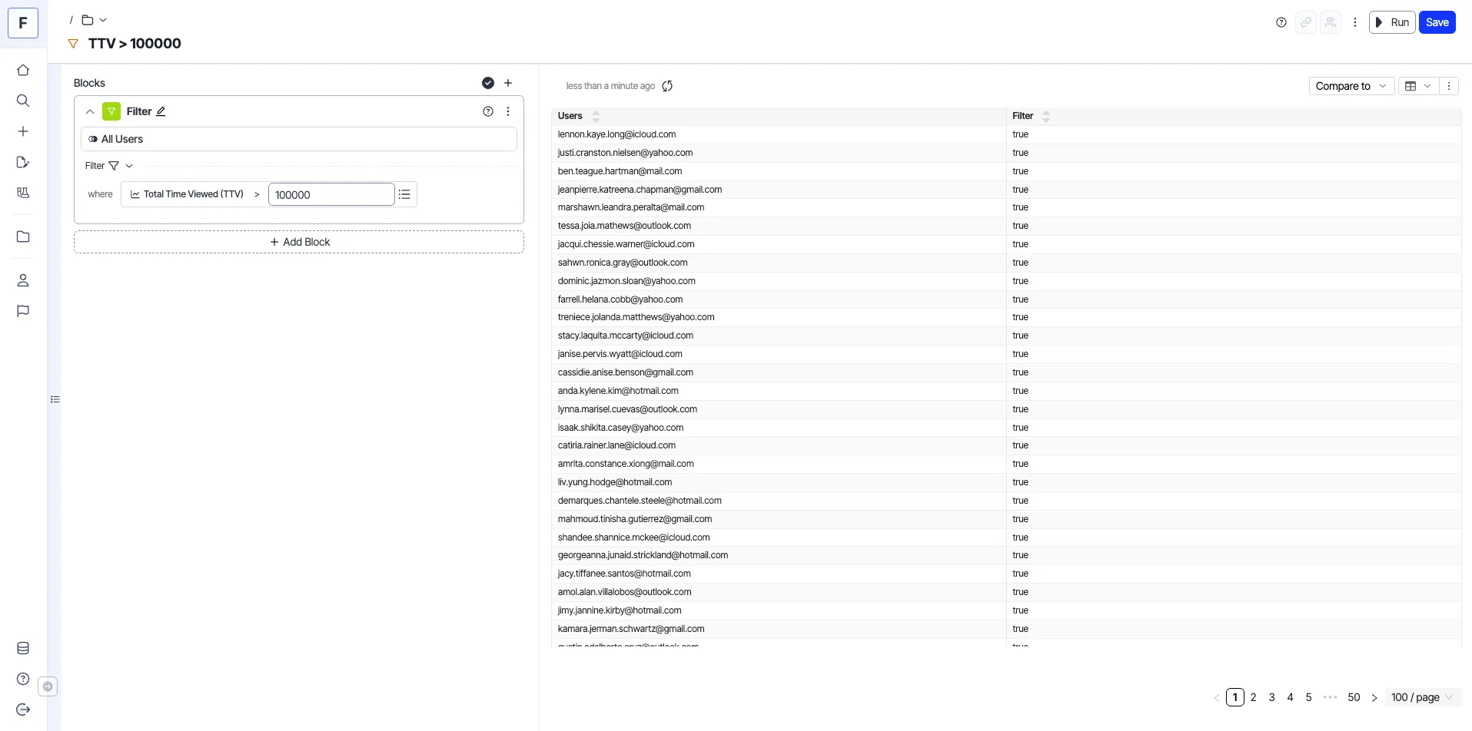Run the filter query
This screenshot has width=1472, height=731.
pyautogui.click(x=1392, y=22)
